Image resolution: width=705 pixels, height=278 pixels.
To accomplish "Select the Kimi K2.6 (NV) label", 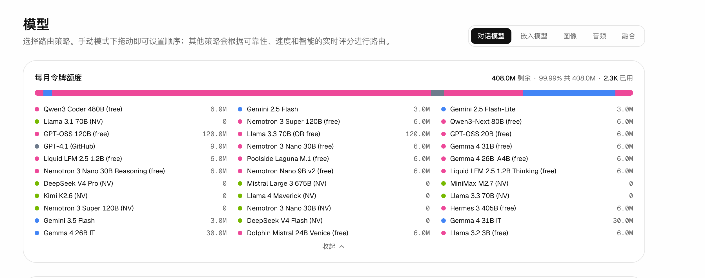I will coord(66,196).
